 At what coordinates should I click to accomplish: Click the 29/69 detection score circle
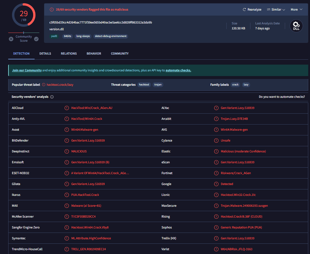[24, 15]
